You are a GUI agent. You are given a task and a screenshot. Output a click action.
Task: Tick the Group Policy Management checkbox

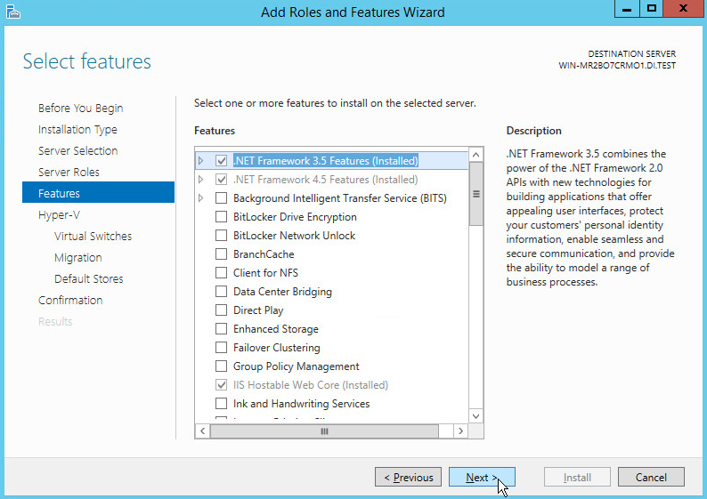click(x=222, y=366)
